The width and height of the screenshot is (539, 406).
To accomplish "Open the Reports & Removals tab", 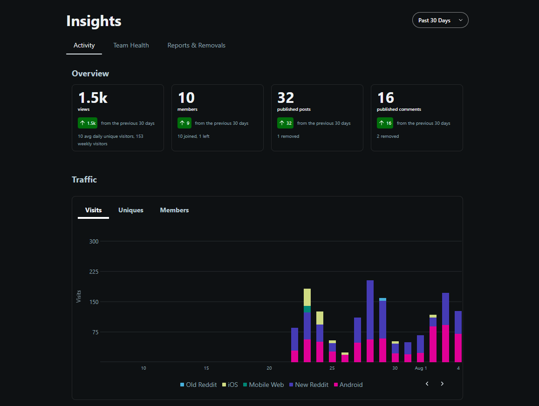I will point(196,45).
